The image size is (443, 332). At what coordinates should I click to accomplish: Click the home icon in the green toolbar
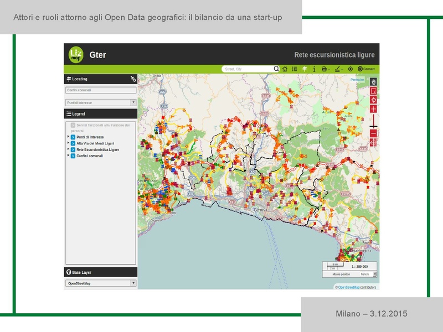285,69
